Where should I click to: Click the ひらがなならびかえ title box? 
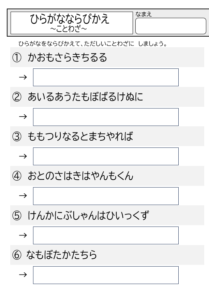point(72,23)
